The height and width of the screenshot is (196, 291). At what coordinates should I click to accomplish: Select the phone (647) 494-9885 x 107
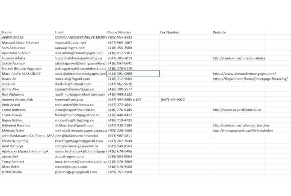point(125,99)
